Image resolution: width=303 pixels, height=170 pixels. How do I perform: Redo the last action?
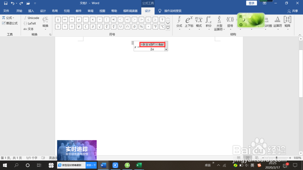tap(21, 3)
